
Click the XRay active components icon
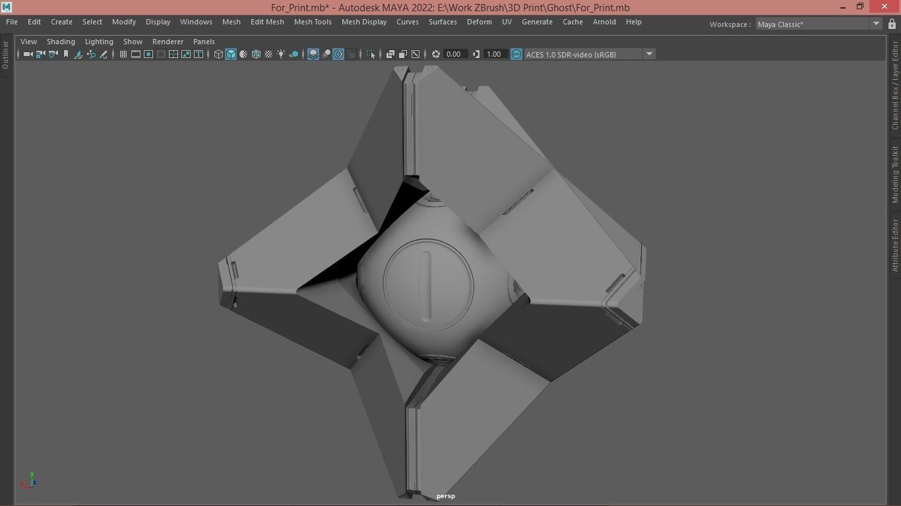coord(402,54)
